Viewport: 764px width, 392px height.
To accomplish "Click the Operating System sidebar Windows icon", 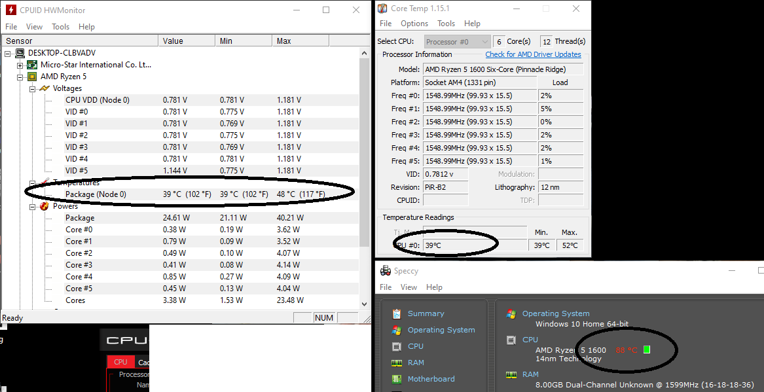I will (397, 330).
